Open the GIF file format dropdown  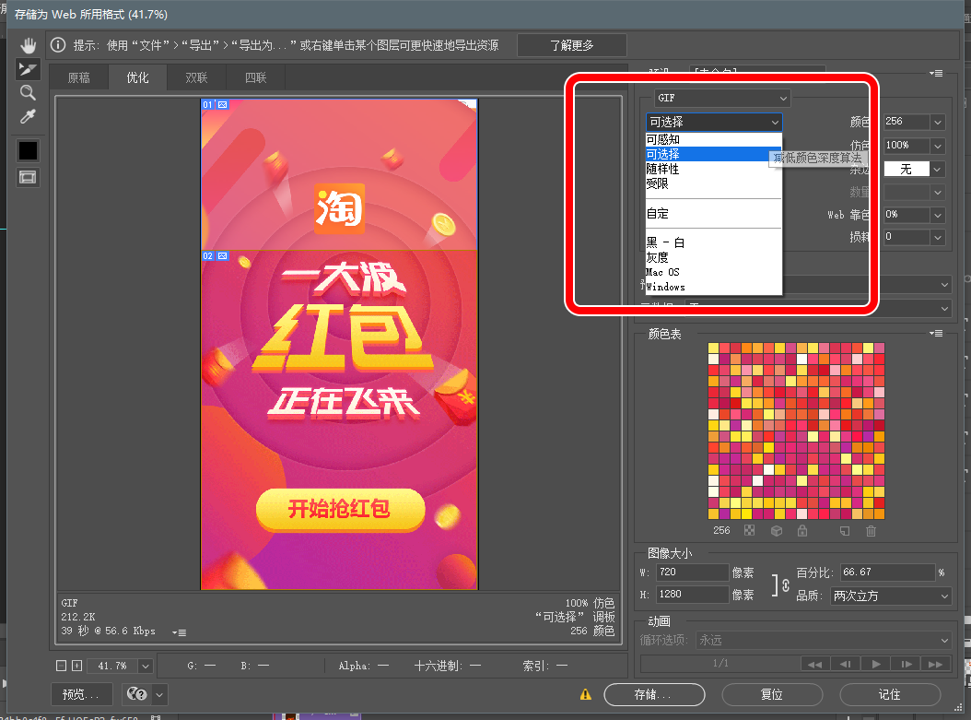722,98
